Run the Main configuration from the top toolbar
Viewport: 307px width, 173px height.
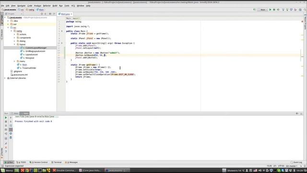point(270,10)
